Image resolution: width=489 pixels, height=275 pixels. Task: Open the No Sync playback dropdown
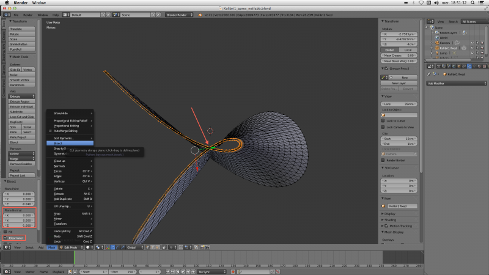[211, 272]
